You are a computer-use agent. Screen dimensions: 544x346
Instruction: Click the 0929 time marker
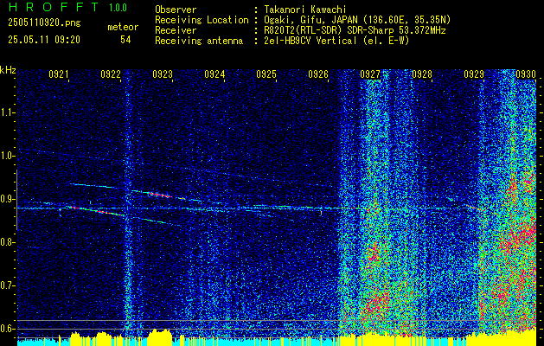click(x=474, y=74)
